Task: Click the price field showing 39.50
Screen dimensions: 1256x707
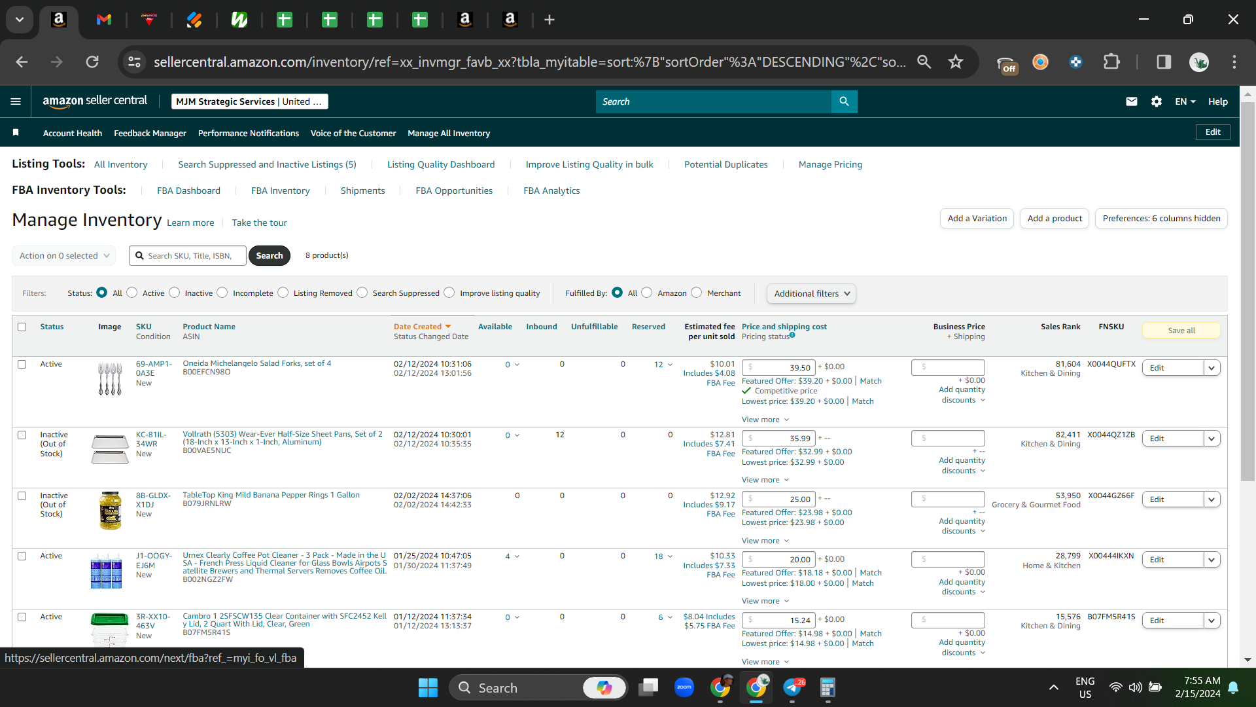Action: coord(778,368)
